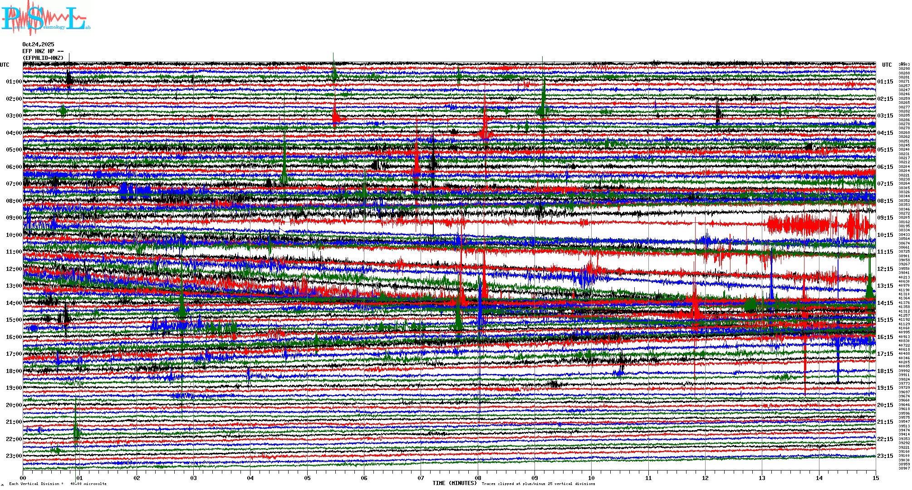This screenshot has width=912, height=490.
Task: Click the Each Vertical Division scale note
Action: pyautogui.click(x=58, y=484)
